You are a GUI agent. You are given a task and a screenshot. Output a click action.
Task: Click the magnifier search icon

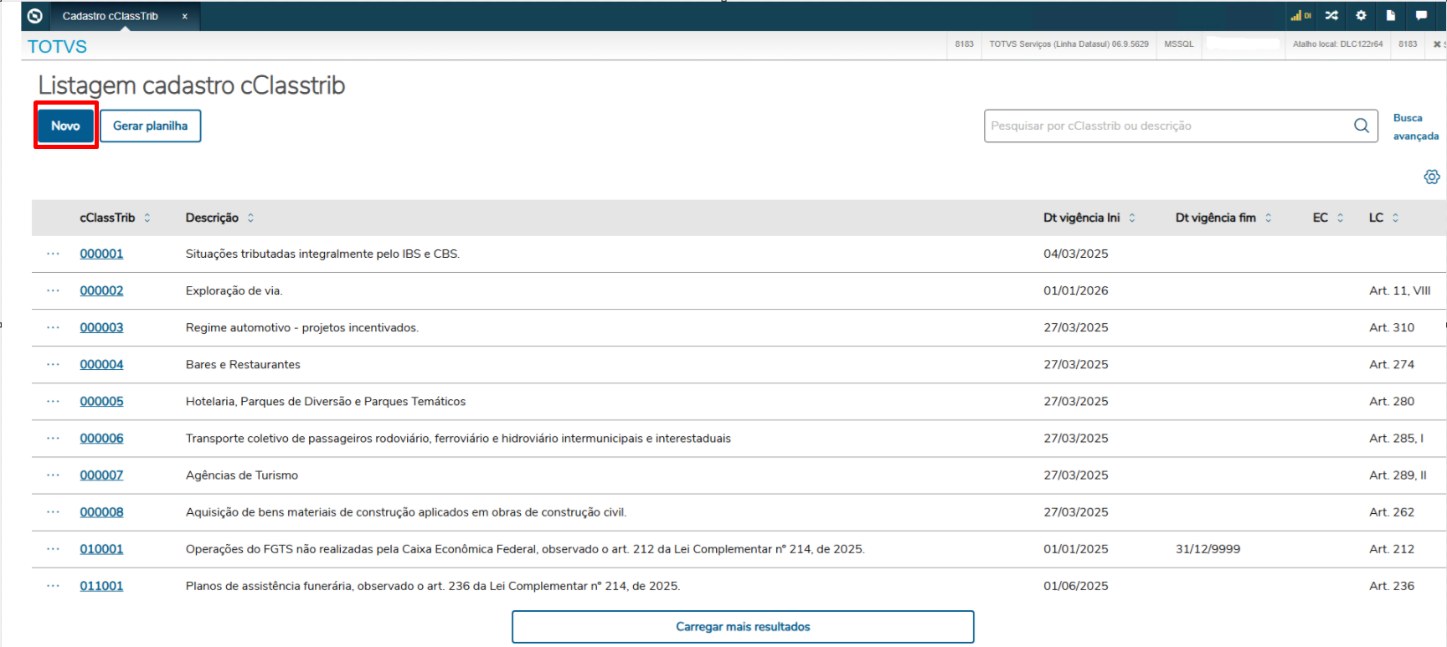[1362, 126]
